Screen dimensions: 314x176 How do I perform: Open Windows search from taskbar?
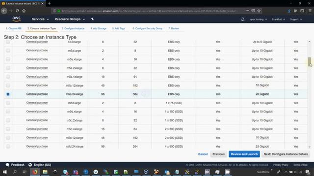coord(15,172)
